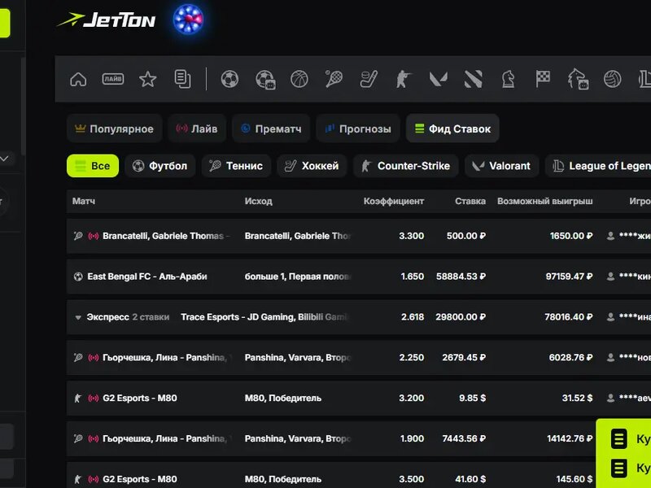Open G2 Esports - M80 match at 3.200
This screenshot has height=488, width=651.
[139, 398]
